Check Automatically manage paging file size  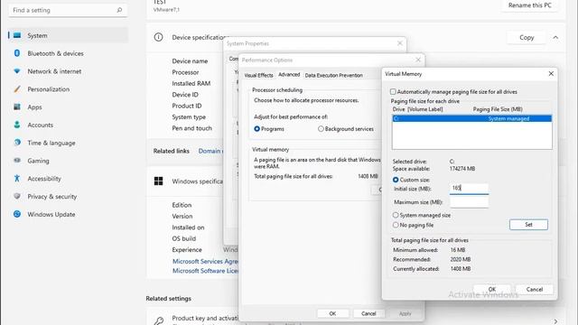point(393,92)
